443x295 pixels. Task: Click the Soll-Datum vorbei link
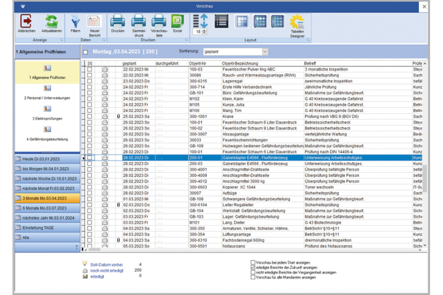click(106, 265)
